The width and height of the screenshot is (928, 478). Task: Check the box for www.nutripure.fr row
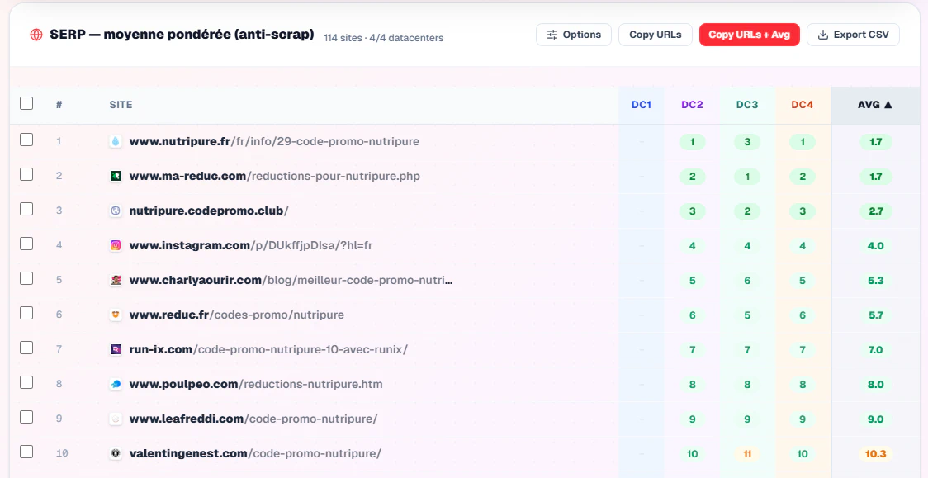[x=26, y=140]
